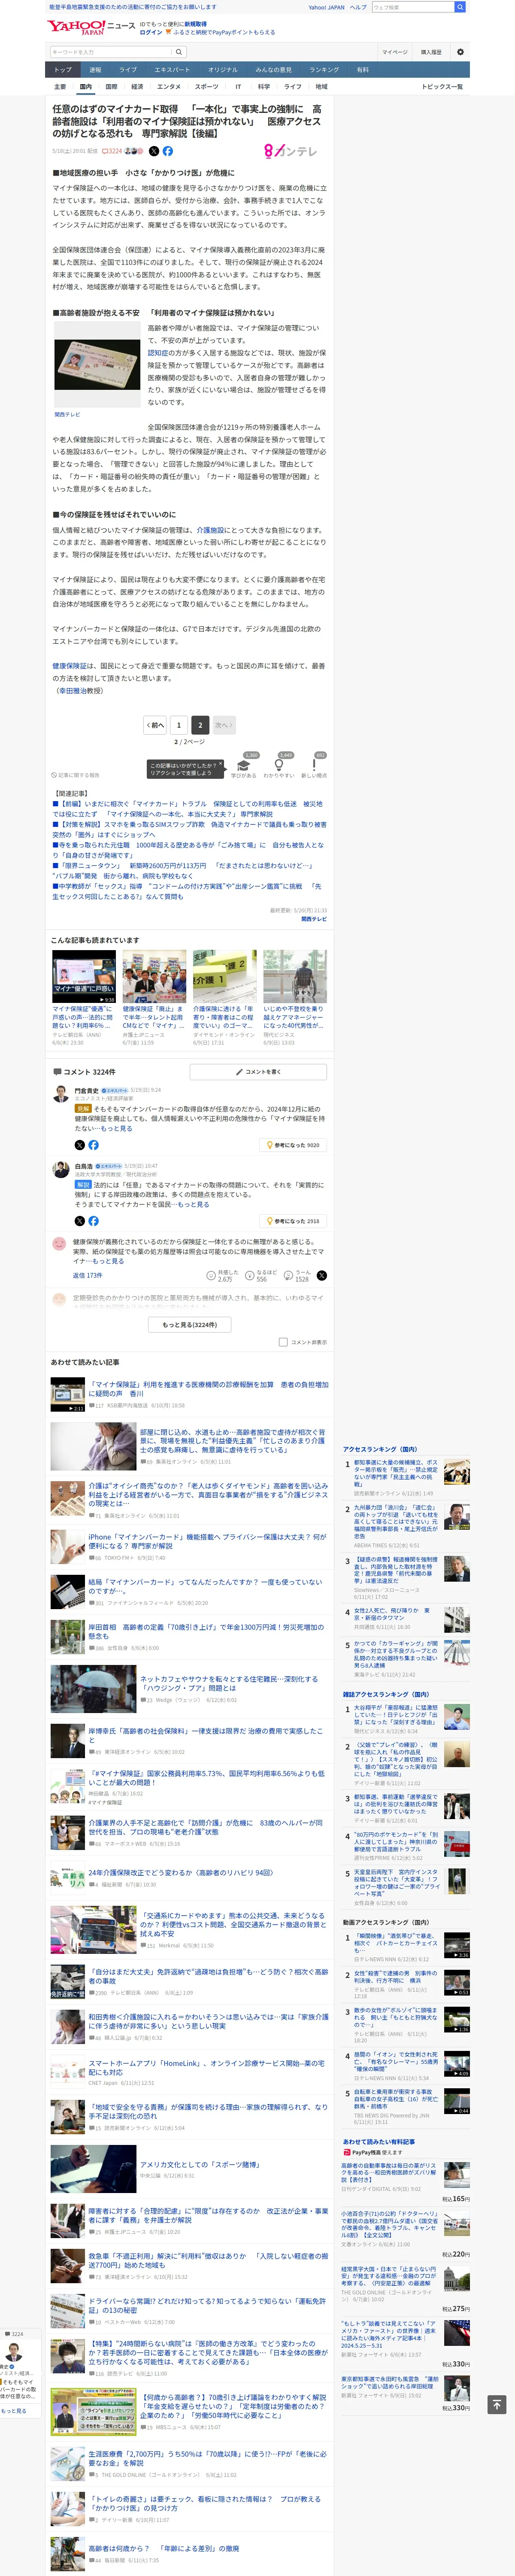Share user comment via black X icon
The width and height of the screenshot is (515, 2576).
coord(322,1275)
